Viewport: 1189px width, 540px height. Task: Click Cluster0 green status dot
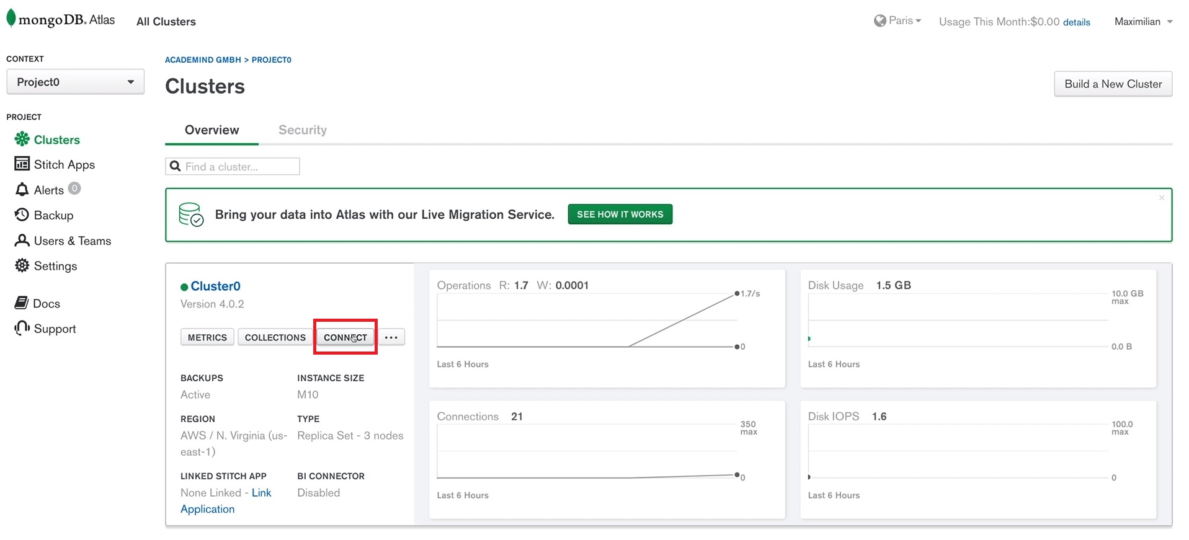click(x=184, y=286)
